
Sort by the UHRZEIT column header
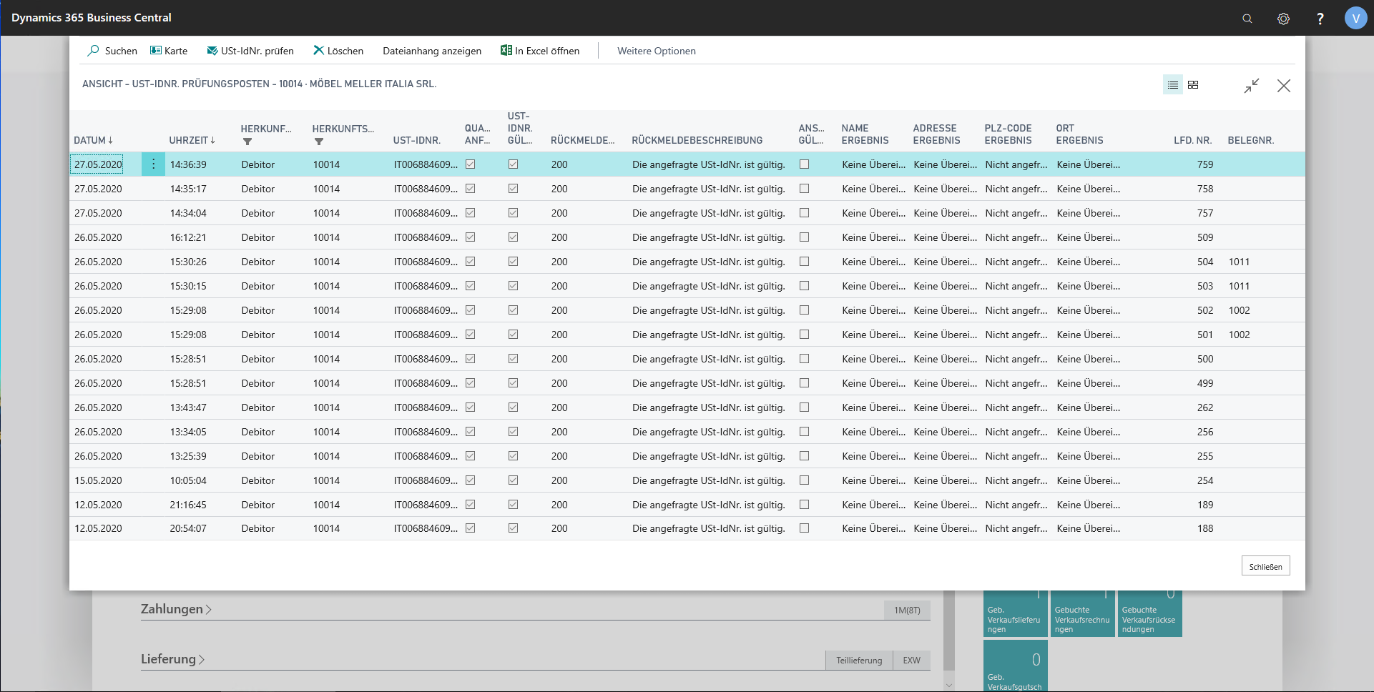click(192, 140)
